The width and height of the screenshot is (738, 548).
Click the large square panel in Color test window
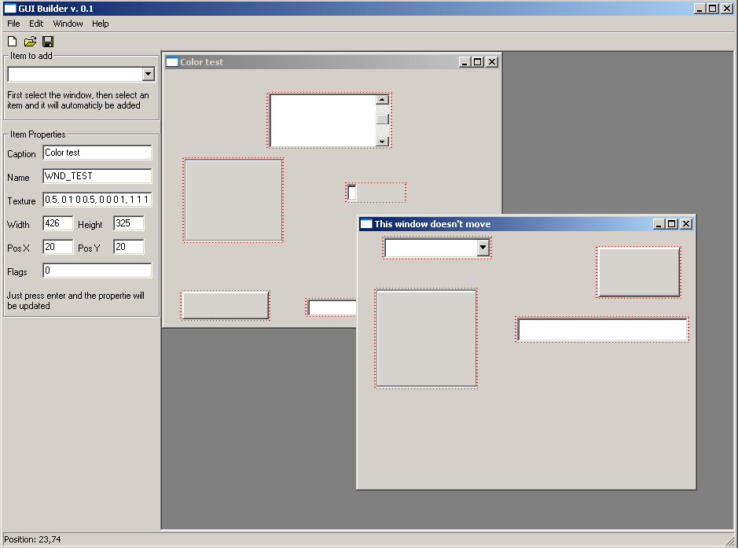(233, 200)
